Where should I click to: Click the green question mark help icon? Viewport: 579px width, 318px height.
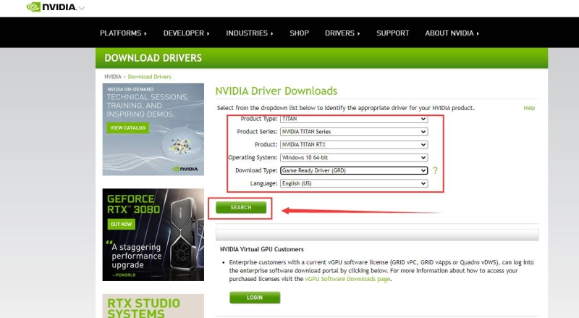pos(435,171)
